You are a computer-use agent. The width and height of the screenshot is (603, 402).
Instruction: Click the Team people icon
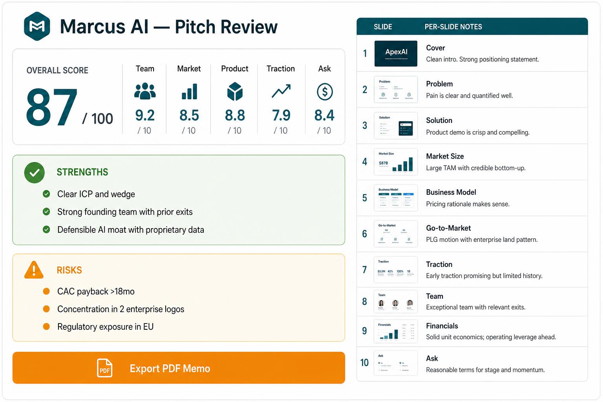pos(145,91)
